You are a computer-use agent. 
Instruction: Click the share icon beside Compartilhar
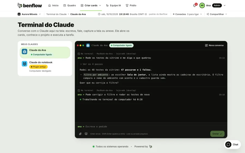click(x=208, y=14)
